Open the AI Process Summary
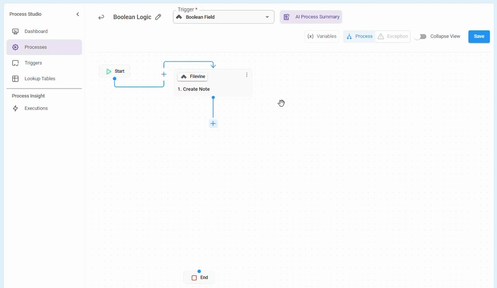The image size is (497, 288). [311, 17]
